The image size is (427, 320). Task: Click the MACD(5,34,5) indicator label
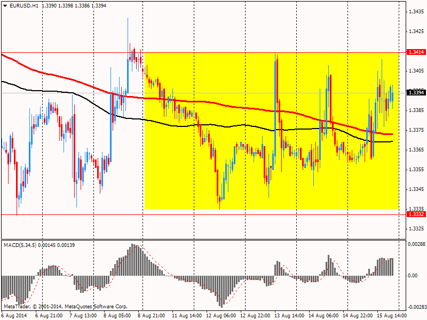[x=20, y=244]
